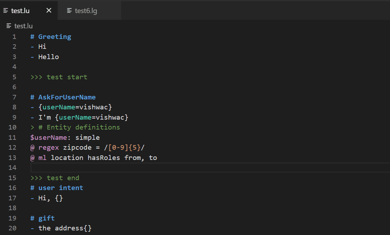The width and height of the screenshot is (390, 235).
Task: Close the test.lu tab
Action: click(49, 10)
